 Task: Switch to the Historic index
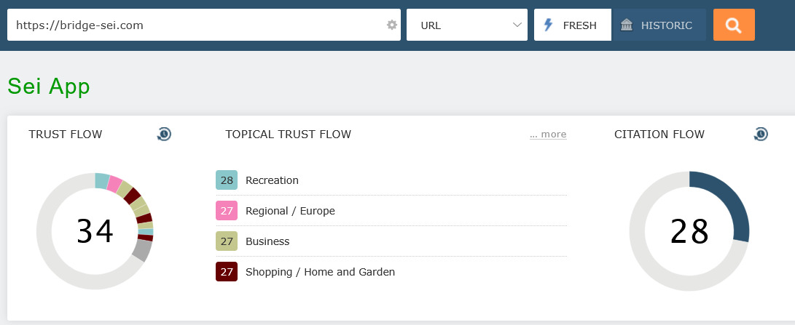659,25
